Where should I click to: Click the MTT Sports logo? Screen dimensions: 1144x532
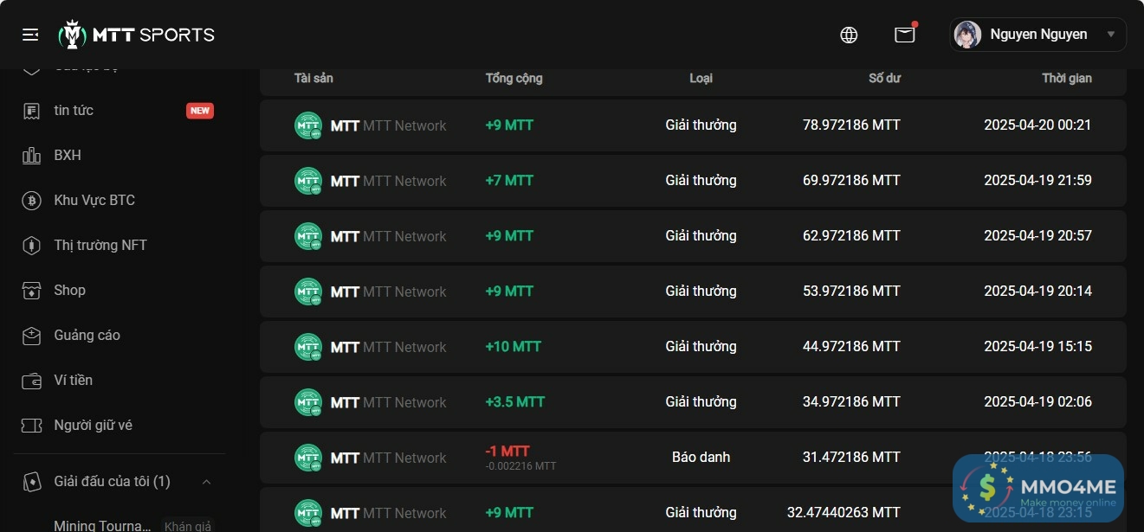coord(137,35)
